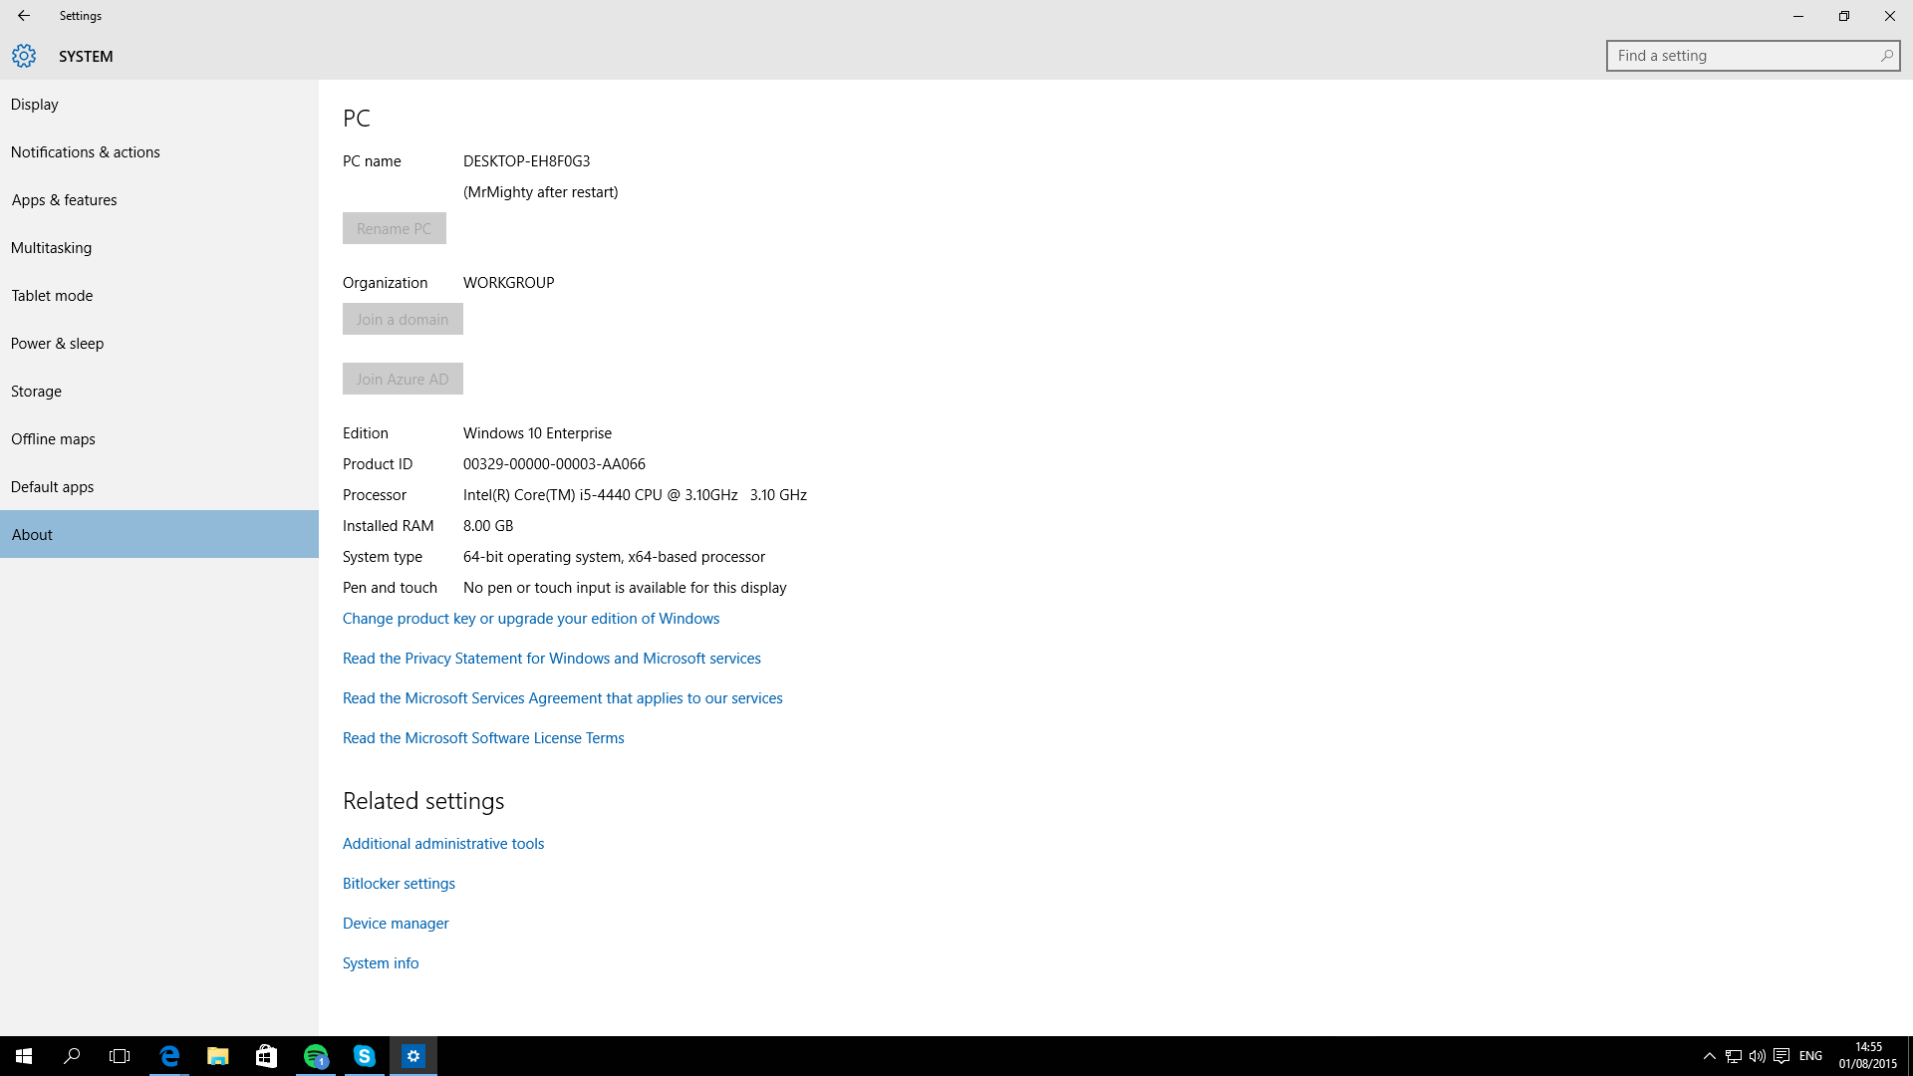Focus the Find a setting search box

click(1753, 56)
